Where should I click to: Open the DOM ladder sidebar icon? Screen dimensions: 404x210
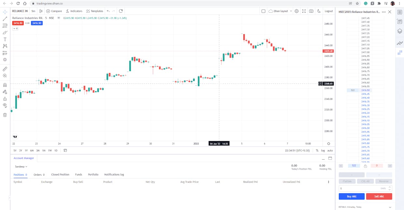pos(400,52)
